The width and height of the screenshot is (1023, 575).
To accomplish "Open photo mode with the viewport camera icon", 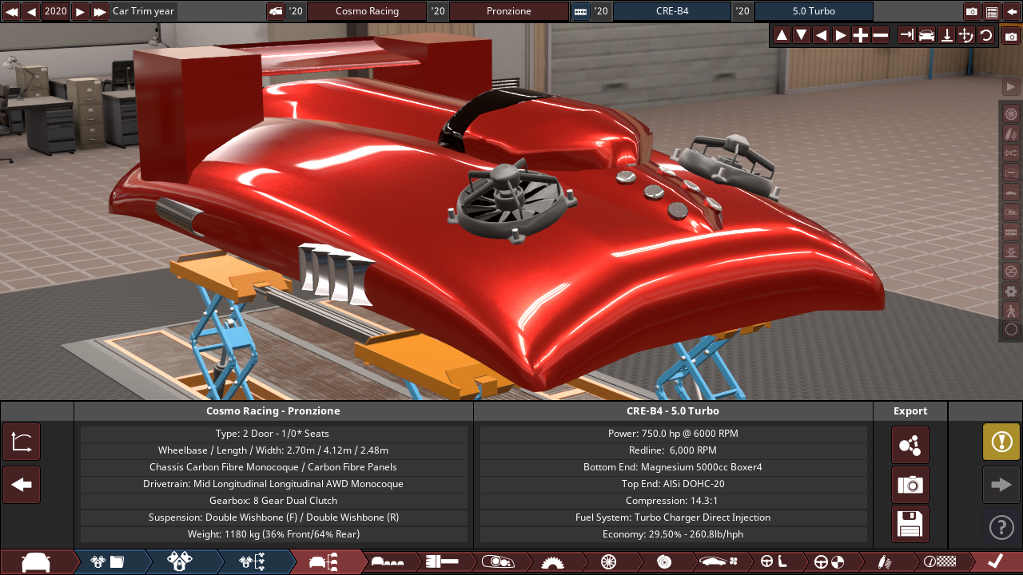I will (x=1011, y=37).
